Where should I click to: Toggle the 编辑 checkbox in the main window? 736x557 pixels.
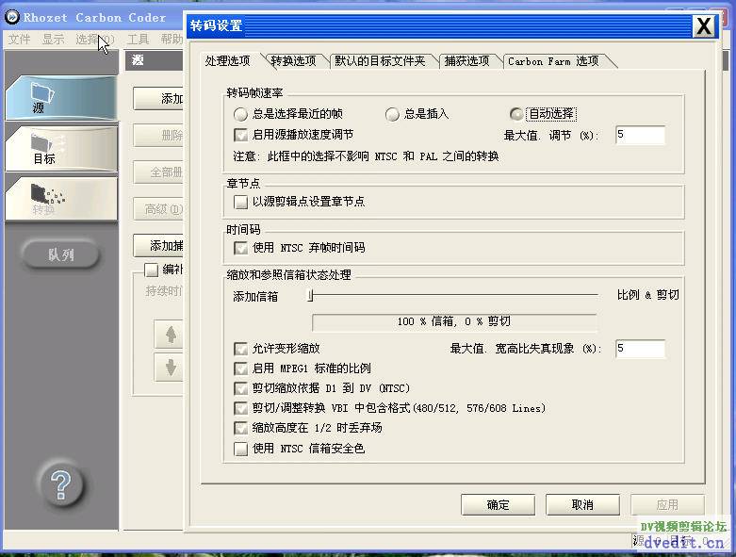tap(151, 270)
